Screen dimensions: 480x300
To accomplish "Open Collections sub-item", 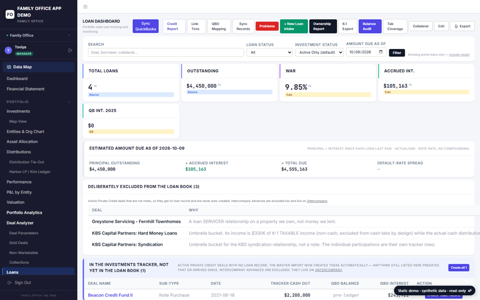I will (19, 262).
